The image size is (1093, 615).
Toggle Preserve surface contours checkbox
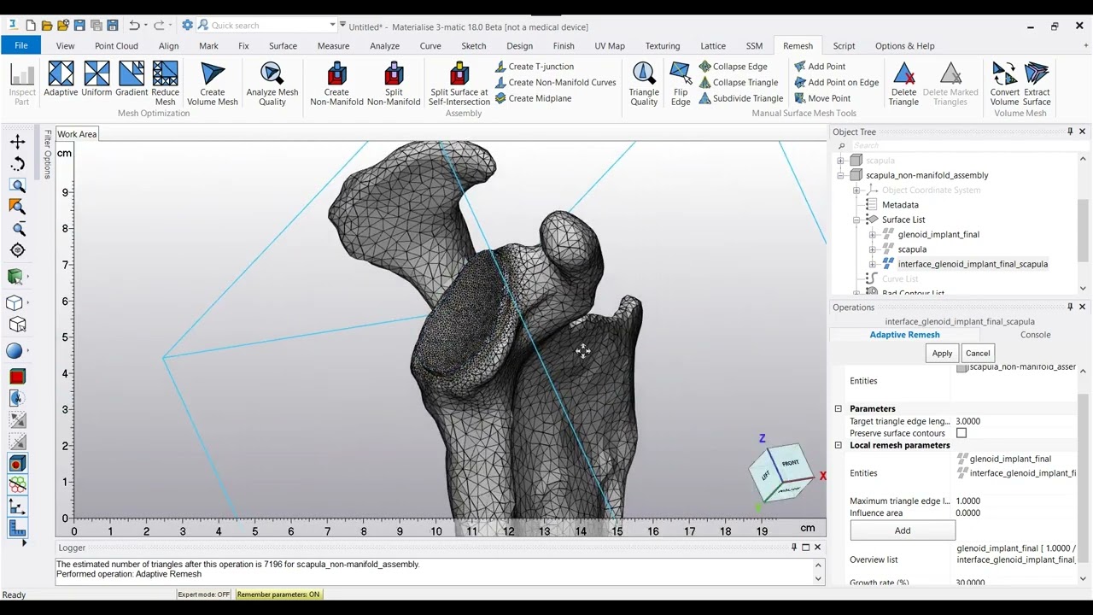(961, 433)
